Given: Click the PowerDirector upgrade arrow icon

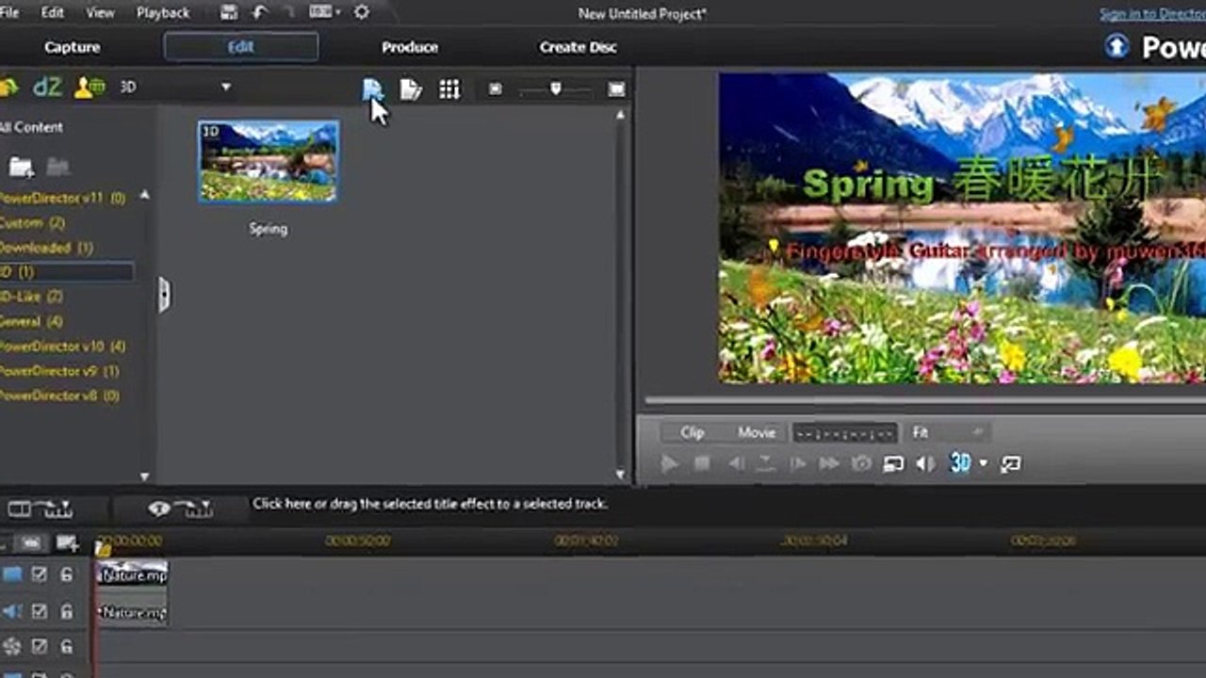Looking at the screenshot, I should tap(1117, 47).
